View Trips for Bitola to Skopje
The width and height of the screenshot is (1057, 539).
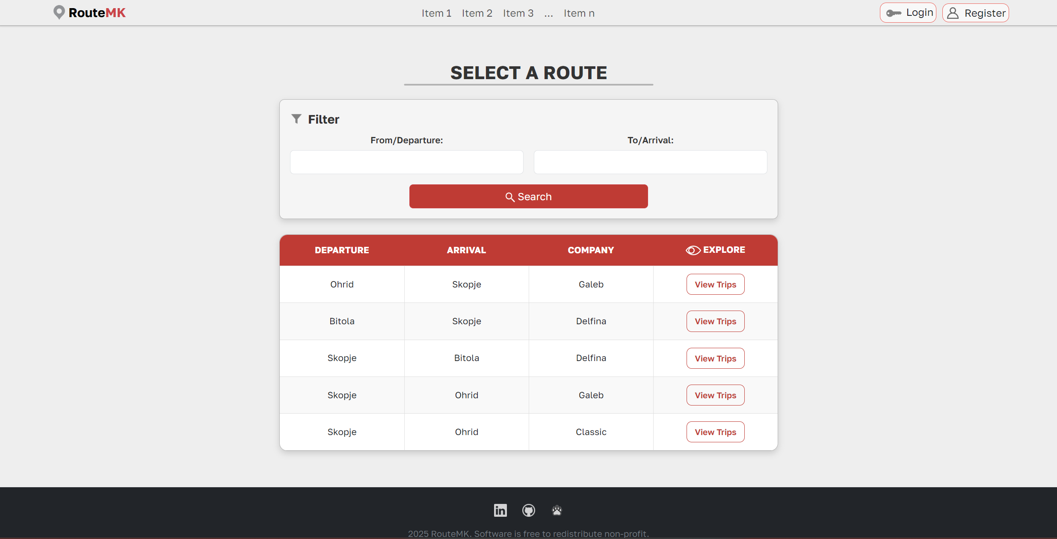tap(715, 321)
